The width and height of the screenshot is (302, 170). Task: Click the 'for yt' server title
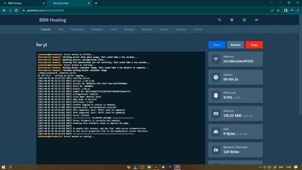[42, 45]
